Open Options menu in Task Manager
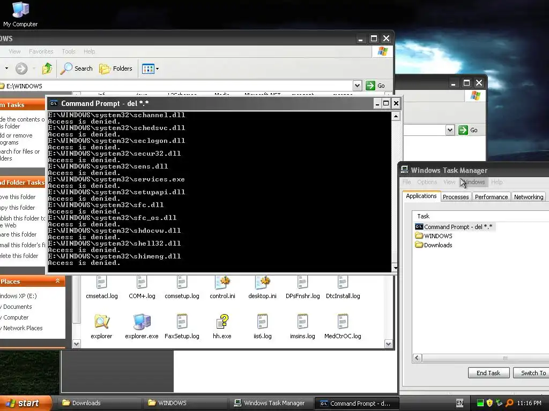549x411 pixels. click(427, 182)
